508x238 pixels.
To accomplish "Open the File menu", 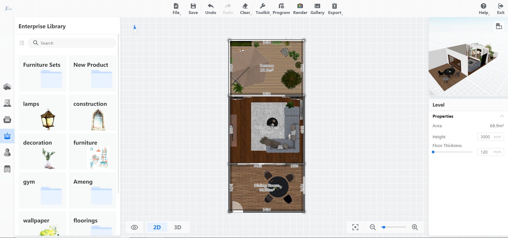I will (176, 9).
